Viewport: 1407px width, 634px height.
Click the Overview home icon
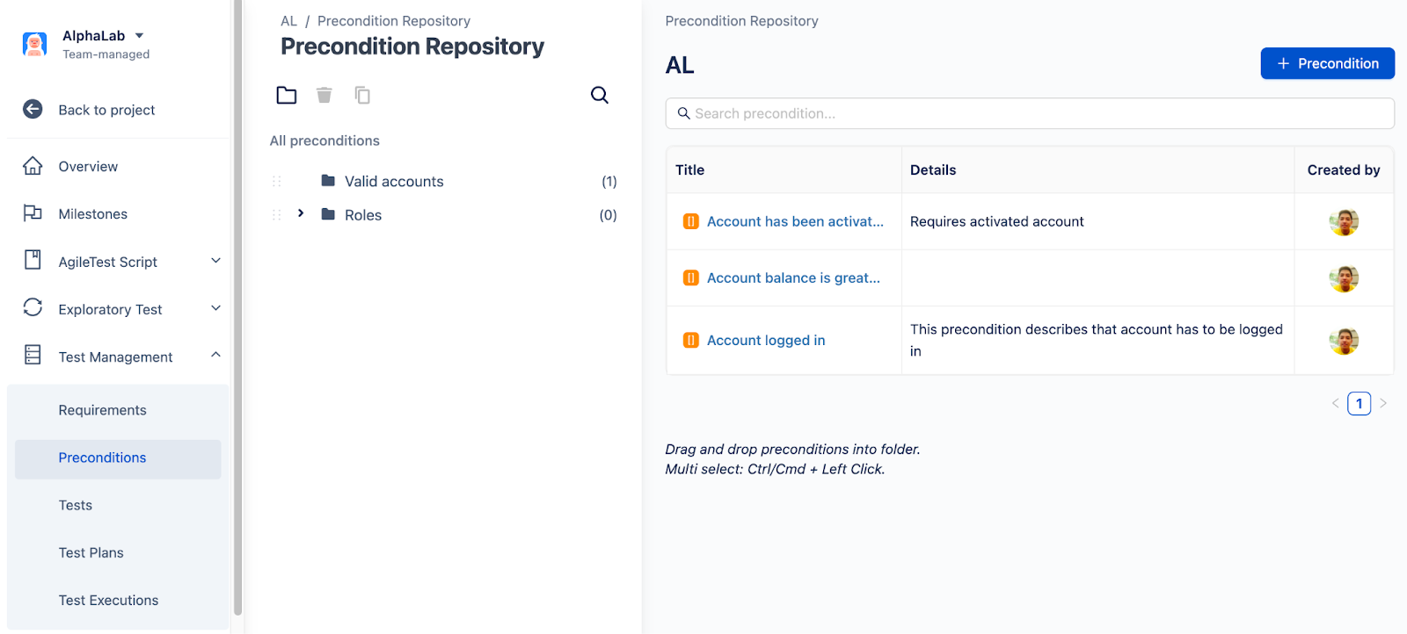coord(33,166)
